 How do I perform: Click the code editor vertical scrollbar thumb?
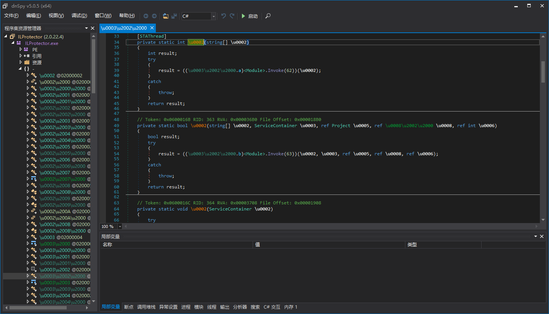pyautogui.click(x=543, y=72)
